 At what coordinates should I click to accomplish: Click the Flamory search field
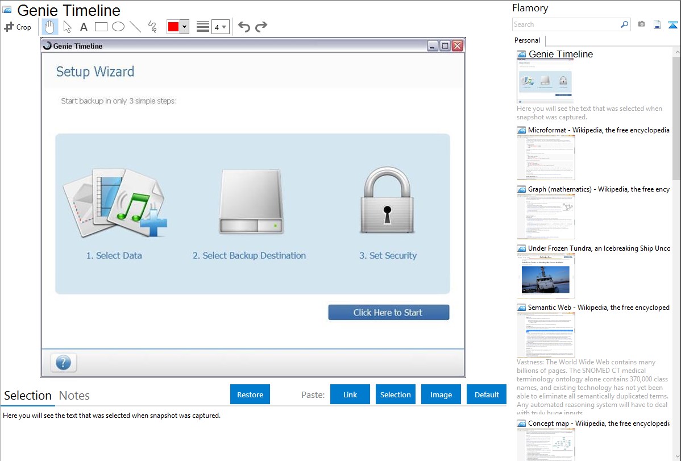tap(566, 24)
